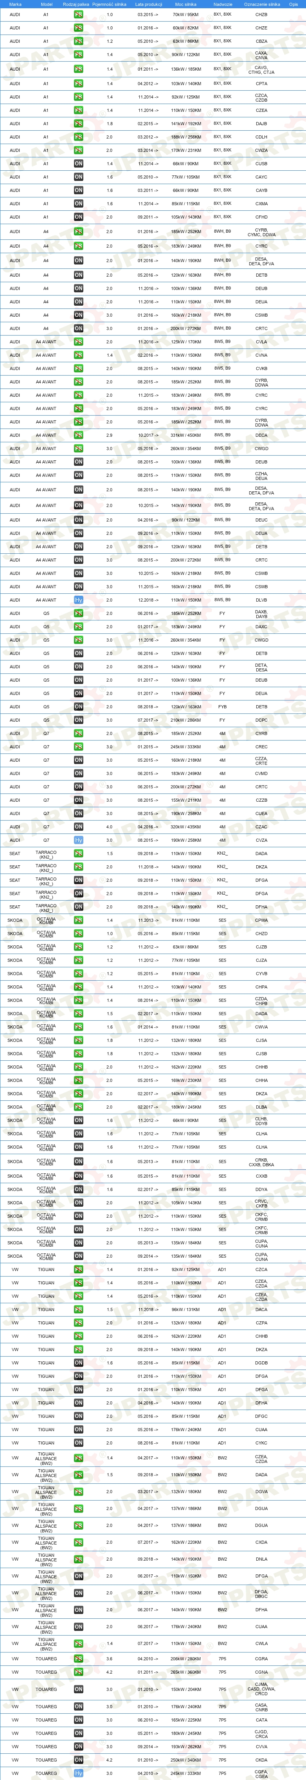This screenshot has height=1780, width=306.
Task: Click the engine code DLBA
Action: (x=261, y=1108)
